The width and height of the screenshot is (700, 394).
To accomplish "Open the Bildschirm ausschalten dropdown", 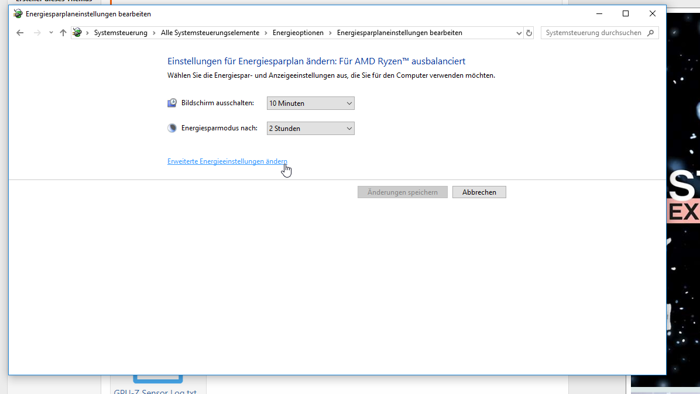I will click(x=310, y=103).
